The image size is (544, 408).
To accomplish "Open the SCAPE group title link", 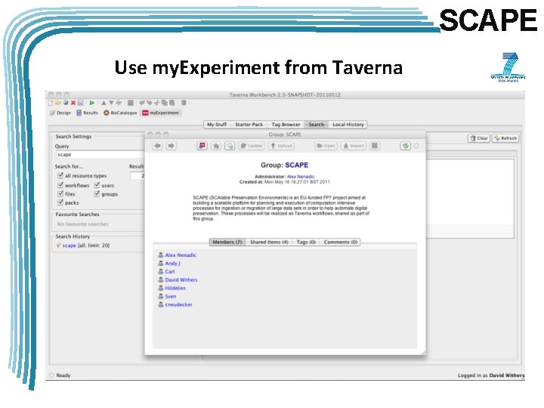I will [297, 165].
